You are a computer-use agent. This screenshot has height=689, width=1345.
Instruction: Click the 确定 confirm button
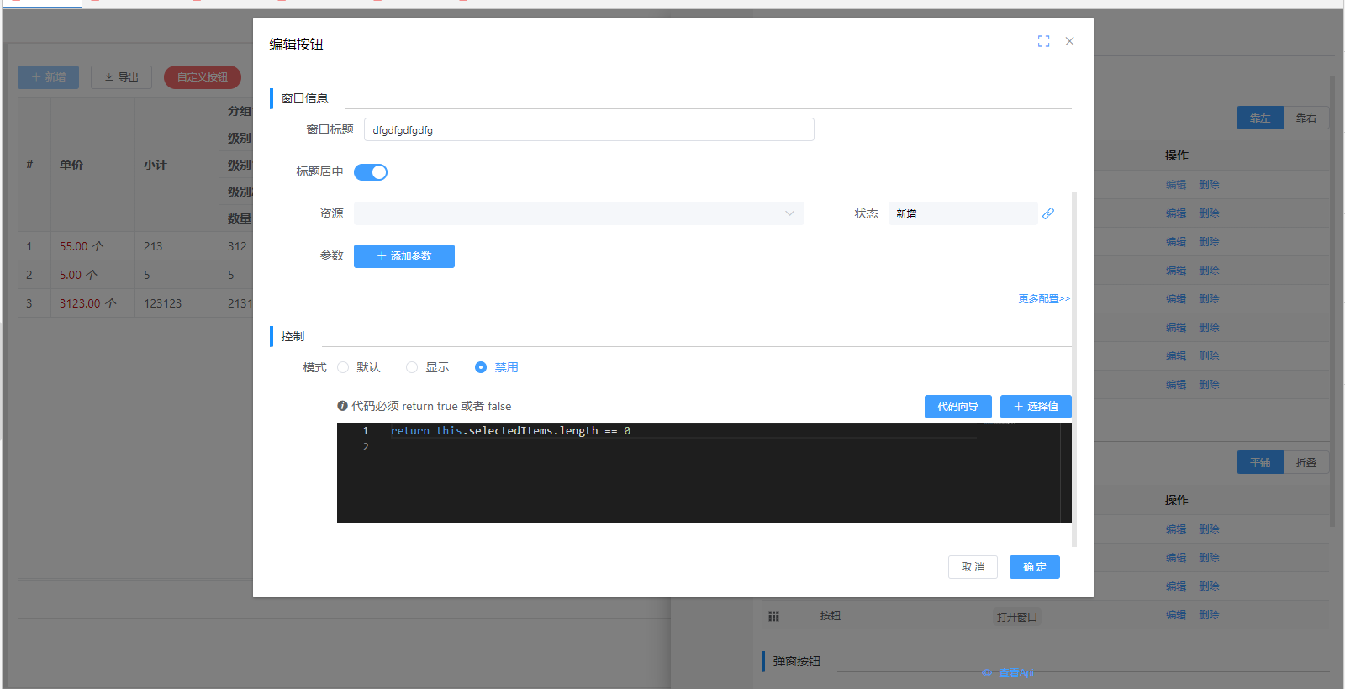point(1034,567)
